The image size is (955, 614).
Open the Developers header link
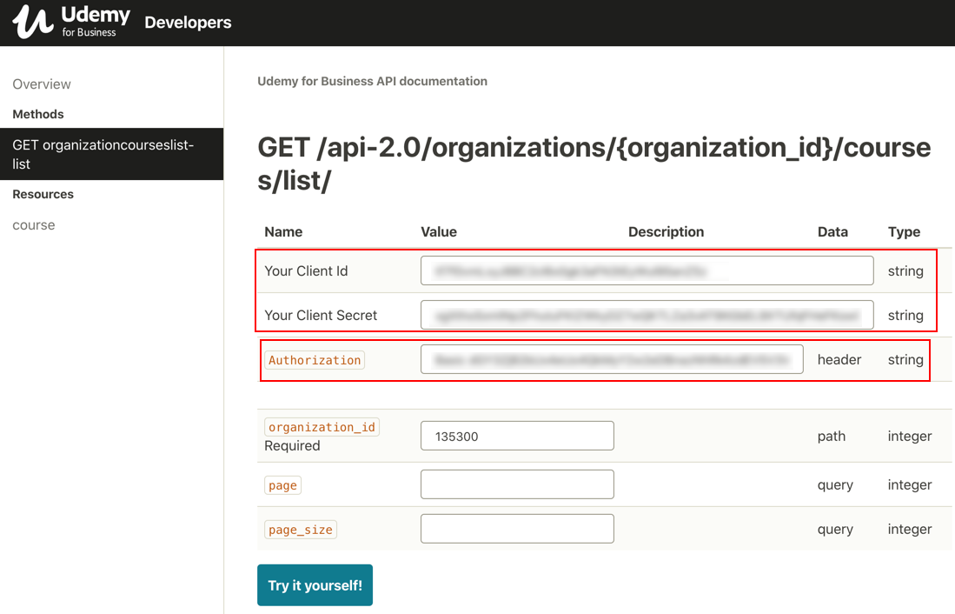tap(188, 23)
